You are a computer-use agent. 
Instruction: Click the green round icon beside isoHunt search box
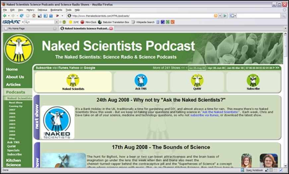(x=64, y=22)
